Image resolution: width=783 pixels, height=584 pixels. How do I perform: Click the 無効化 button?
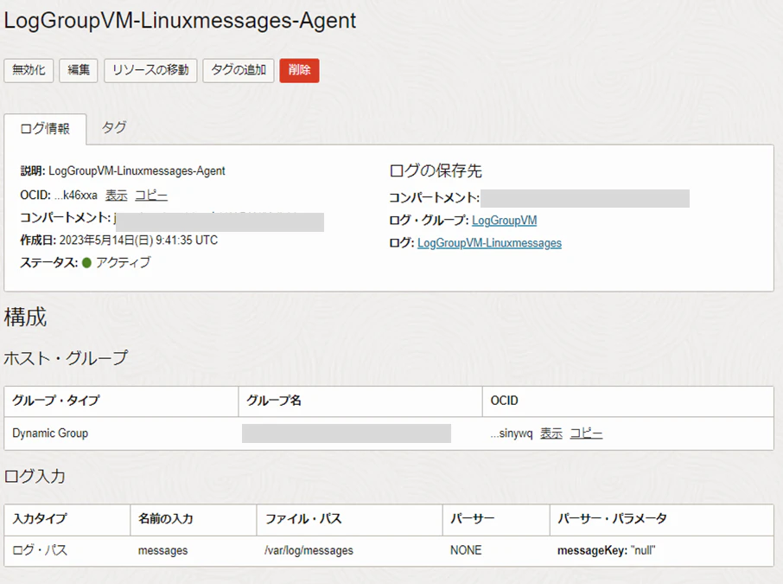29,70
